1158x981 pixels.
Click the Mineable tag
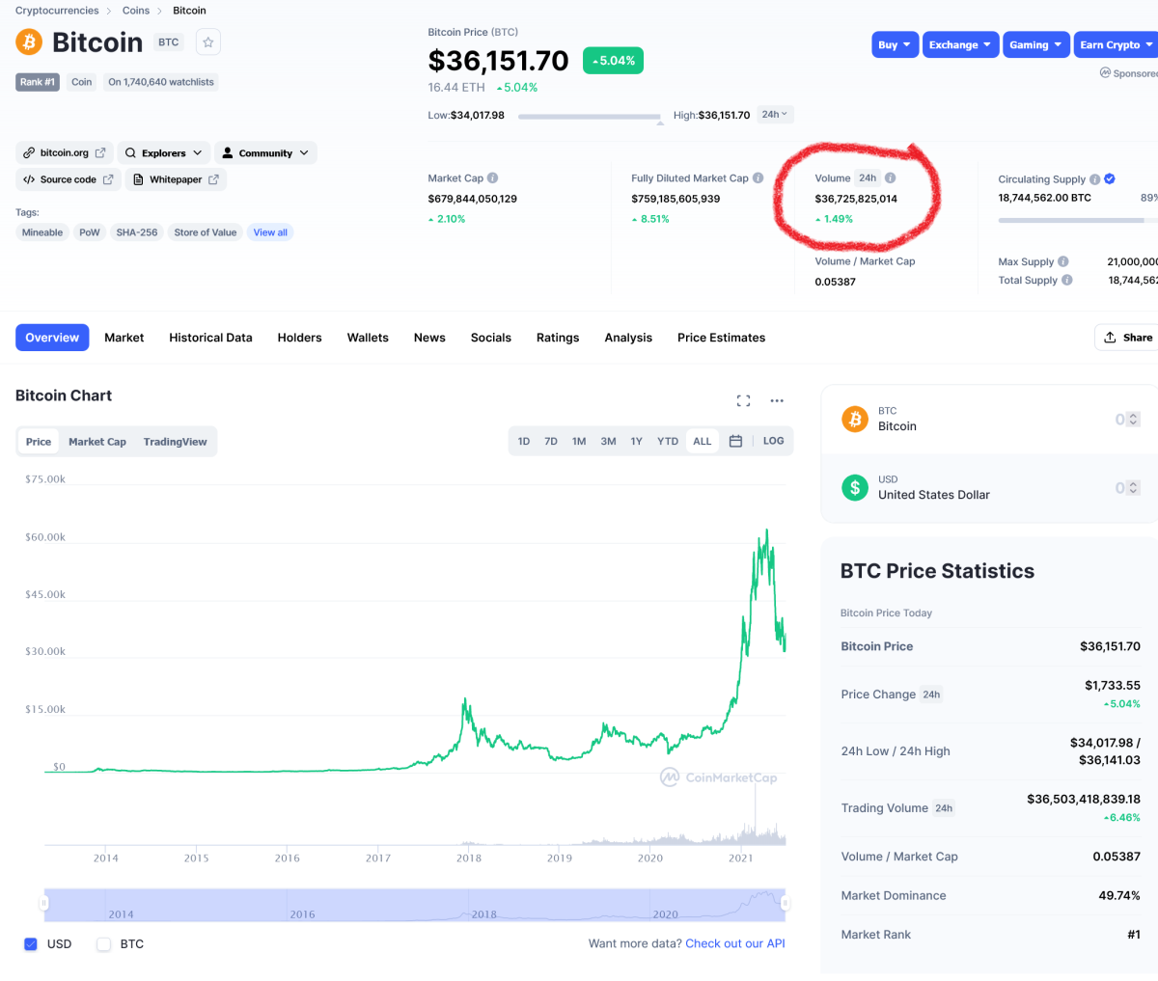point(42,232)
